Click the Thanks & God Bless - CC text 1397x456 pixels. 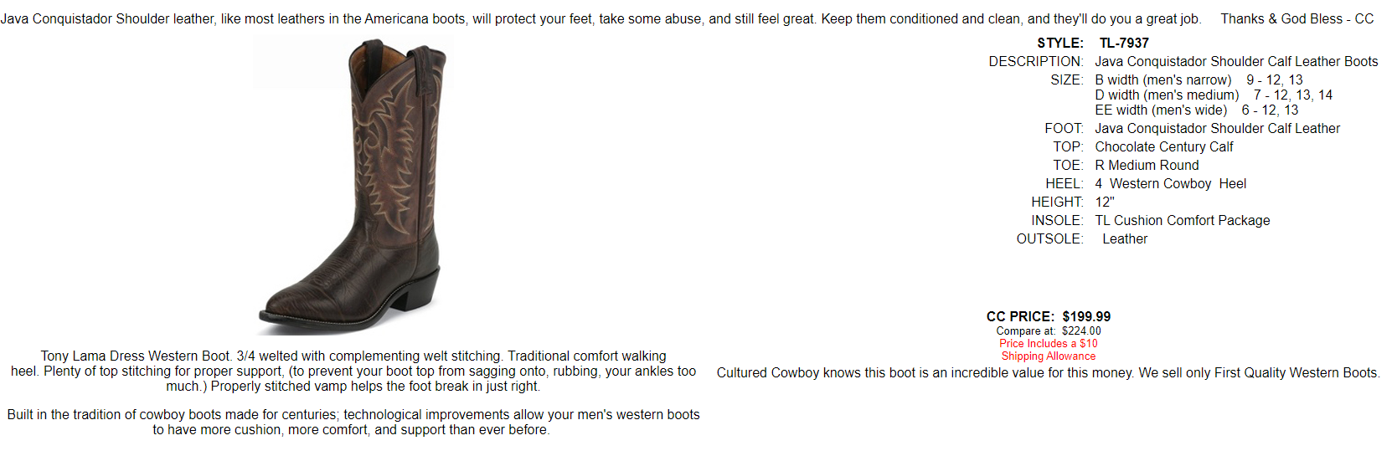tap(1297, 18)
